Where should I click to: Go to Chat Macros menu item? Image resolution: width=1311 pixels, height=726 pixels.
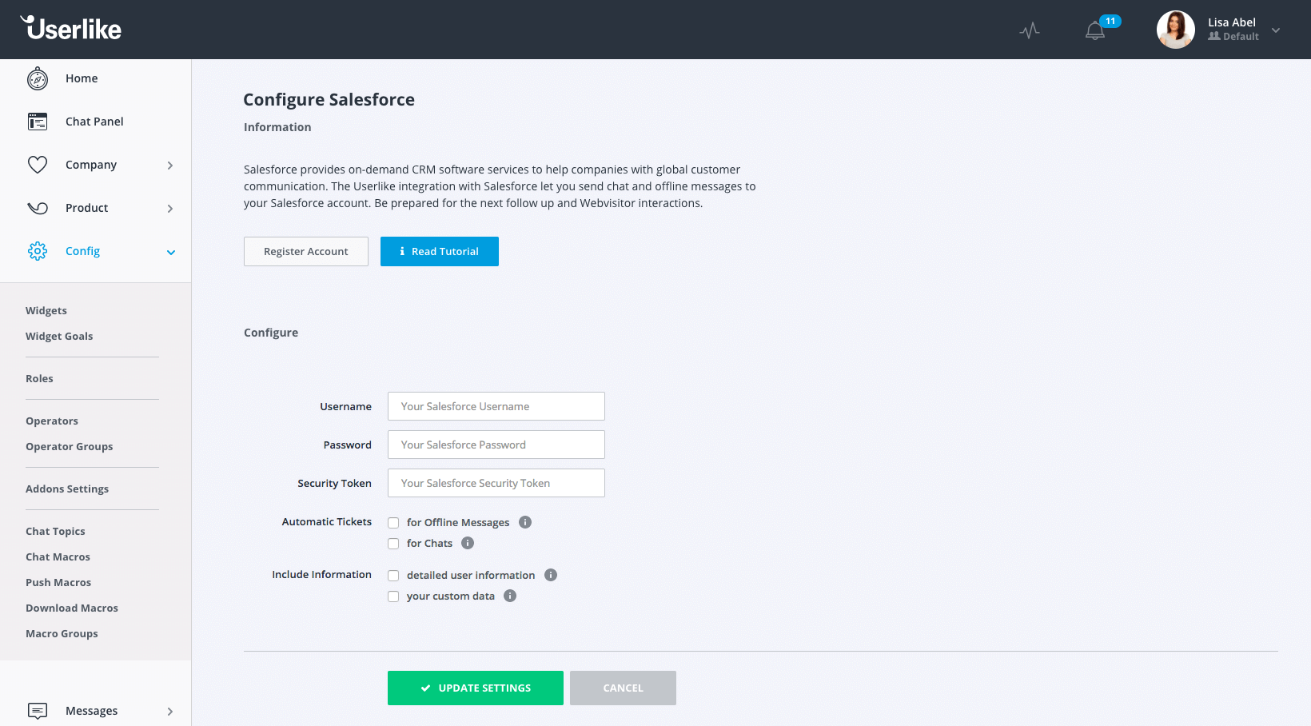58,556
